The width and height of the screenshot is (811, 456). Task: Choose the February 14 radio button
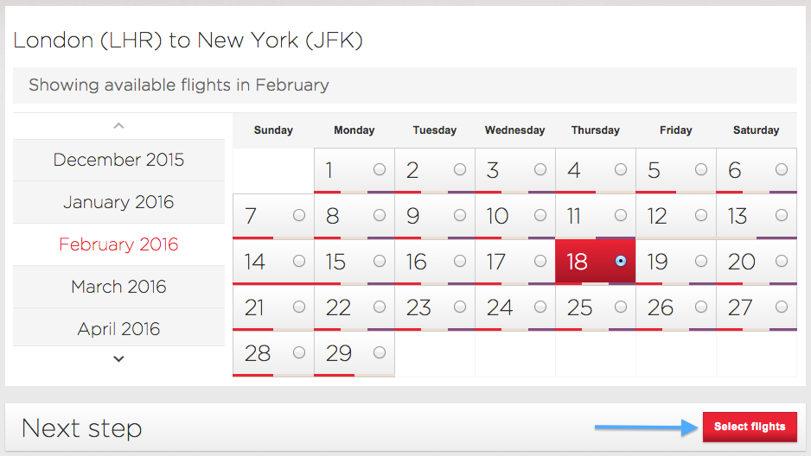click(299, 261)
